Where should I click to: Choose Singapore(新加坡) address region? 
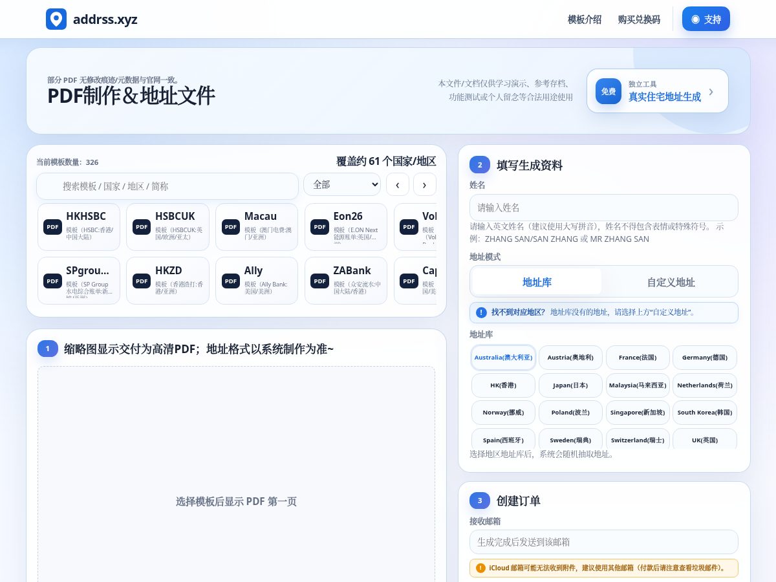click(638, 413)
